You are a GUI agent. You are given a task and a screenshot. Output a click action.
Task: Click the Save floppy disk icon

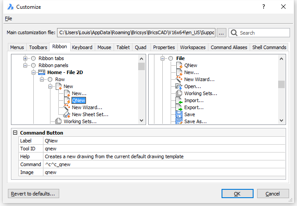[179, 114]
